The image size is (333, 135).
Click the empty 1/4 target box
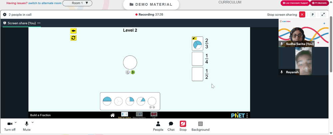tap(197, 59)
